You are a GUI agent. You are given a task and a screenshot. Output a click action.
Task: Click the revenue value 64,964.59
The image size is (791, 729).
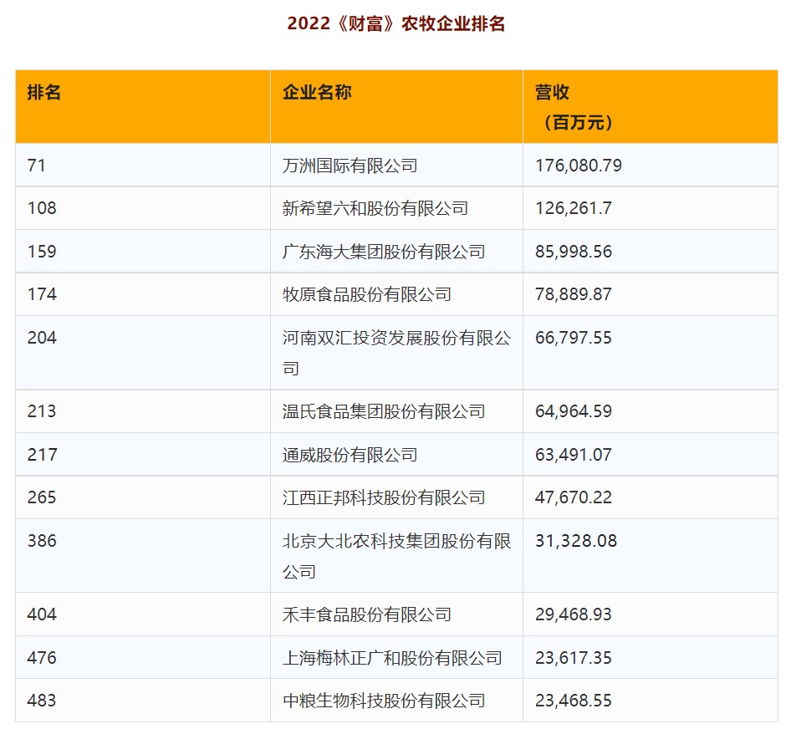point(573,411)
